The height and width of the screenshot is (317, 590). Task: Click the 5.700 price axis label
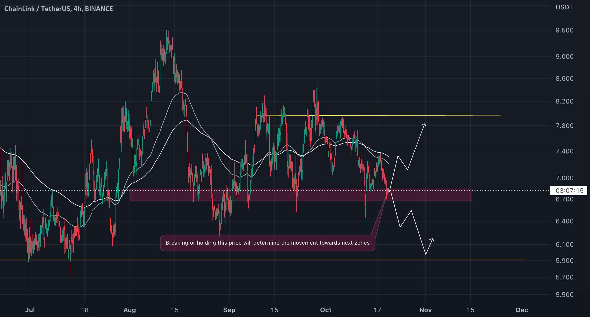pos(564,277)
